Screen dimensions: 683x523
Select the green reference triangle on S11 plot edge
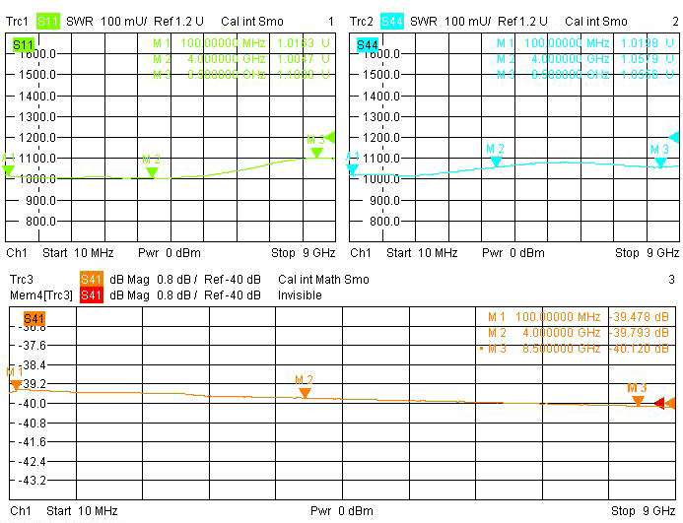click(330, 137)
